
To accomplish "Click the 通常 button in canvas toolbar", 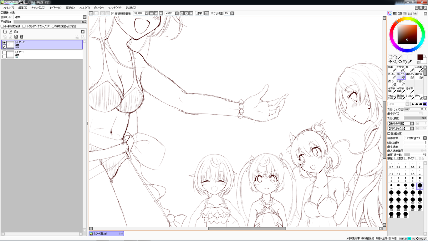I will tap(199, 13).
